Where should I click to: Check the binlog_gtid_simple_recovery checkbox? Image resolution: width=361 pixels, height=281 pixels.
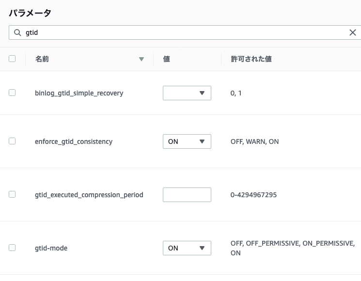point(12,93)
